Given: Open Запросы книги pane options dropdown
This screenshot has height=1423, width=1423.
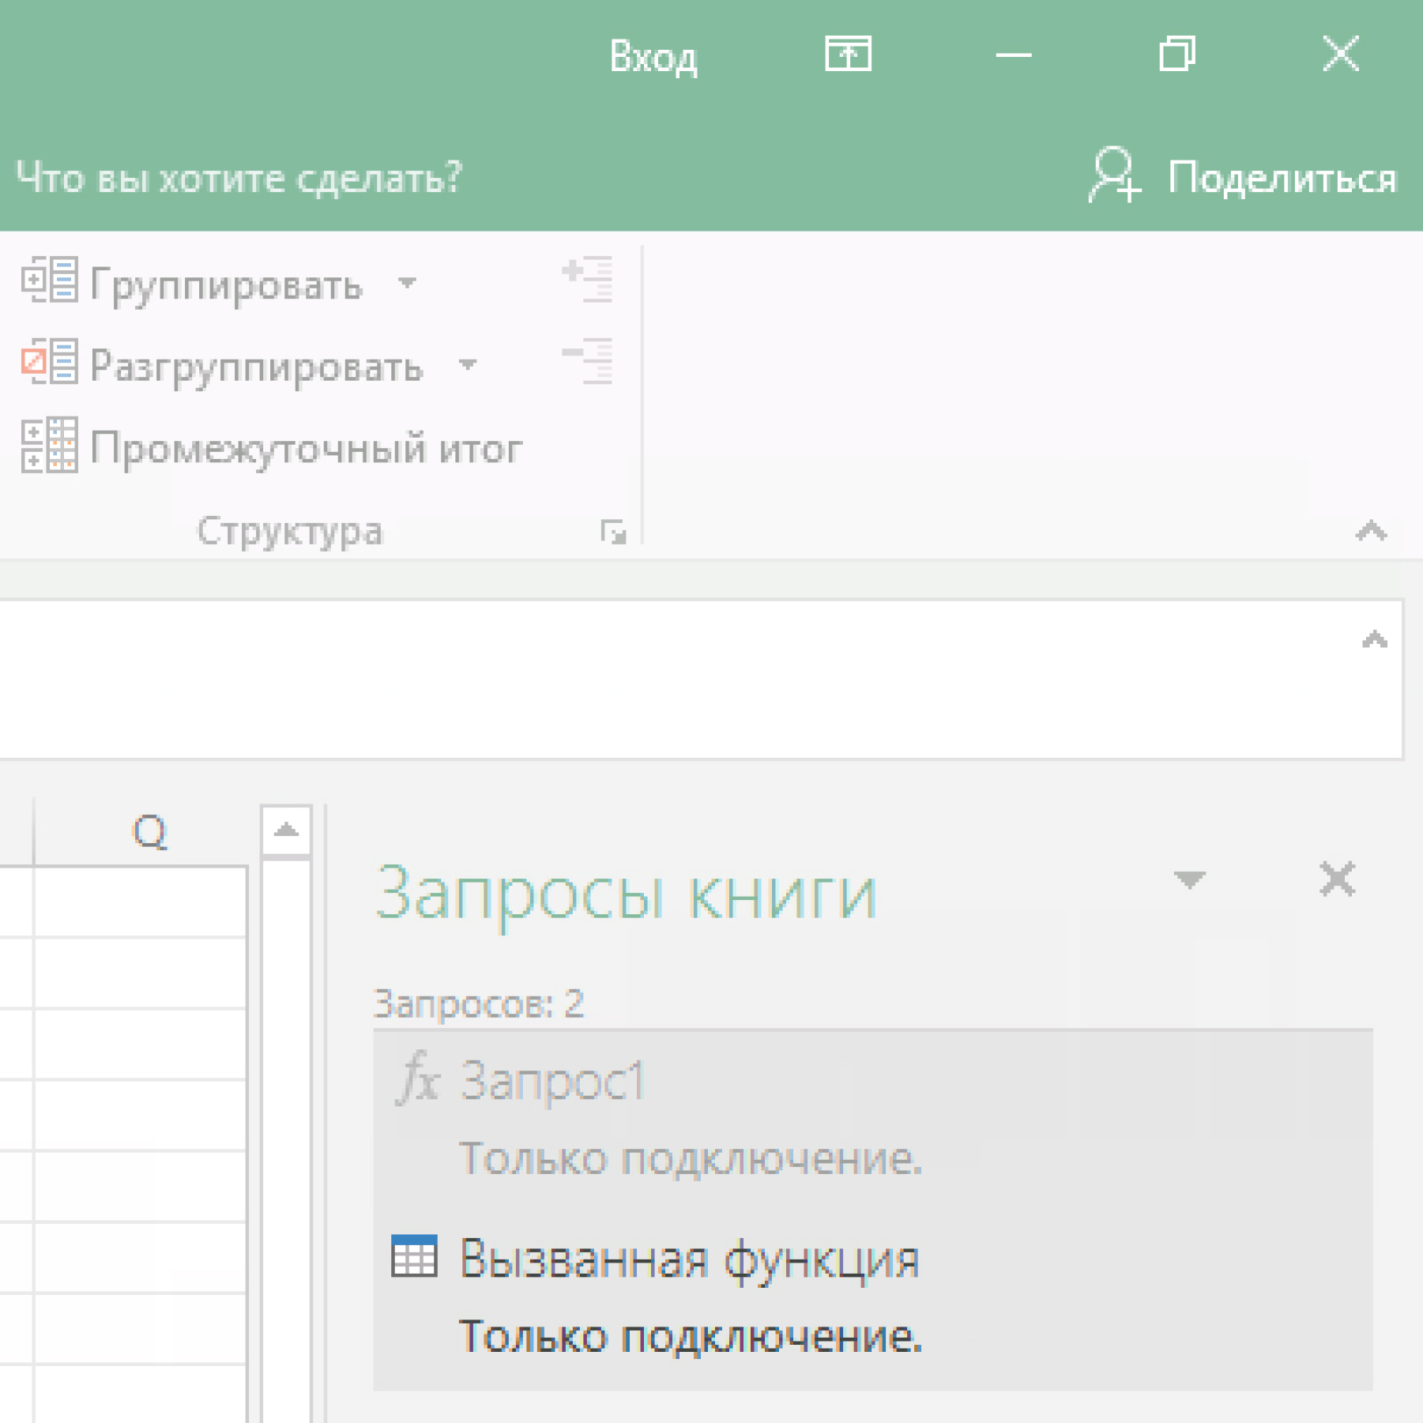Looking at the screenshot, I should point(1189,879).
